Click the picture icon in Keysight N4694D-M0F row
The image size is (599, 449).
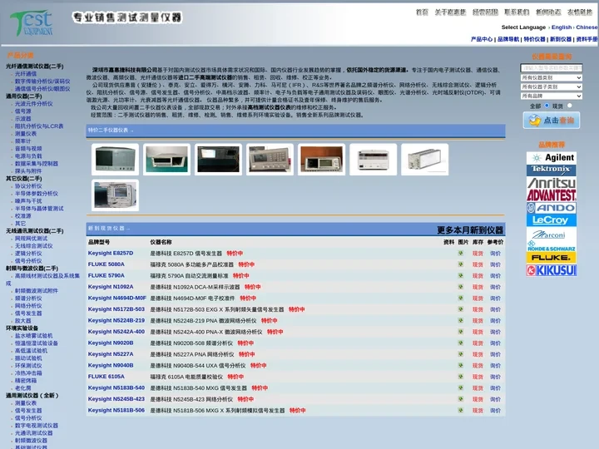point(461,299)
